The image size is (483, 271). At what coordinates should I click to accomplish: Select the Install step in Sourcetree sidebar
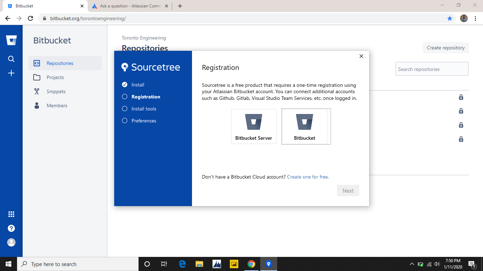(x=133, y=85)
